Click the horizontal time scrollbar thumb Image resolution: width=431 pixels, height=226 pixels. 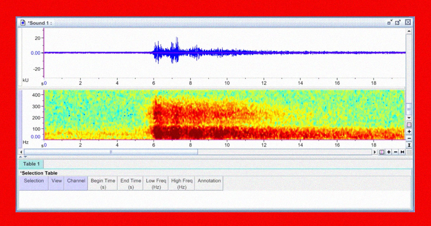(111, 152)
